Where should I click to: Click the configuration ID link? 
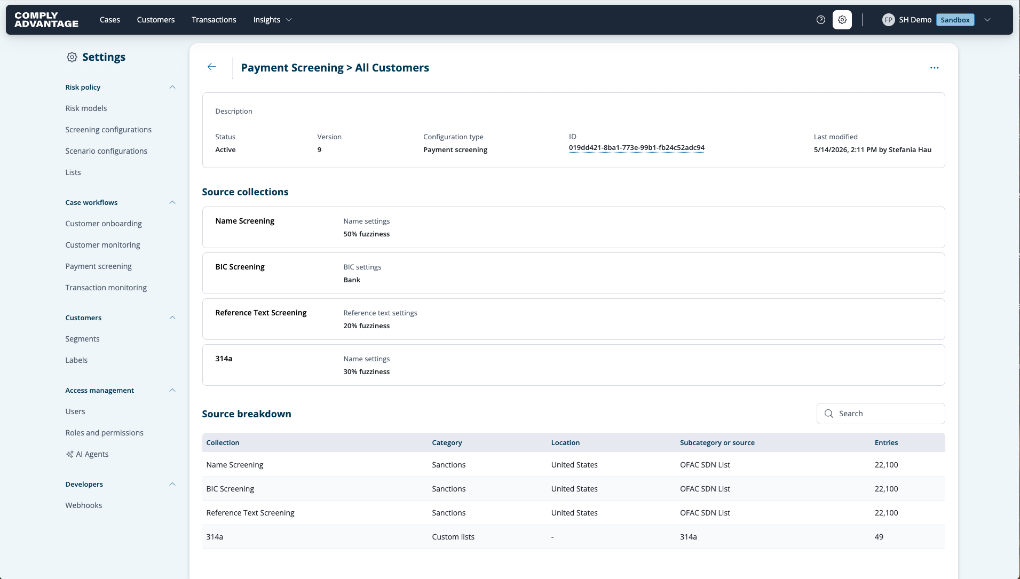tap(637, 148)
